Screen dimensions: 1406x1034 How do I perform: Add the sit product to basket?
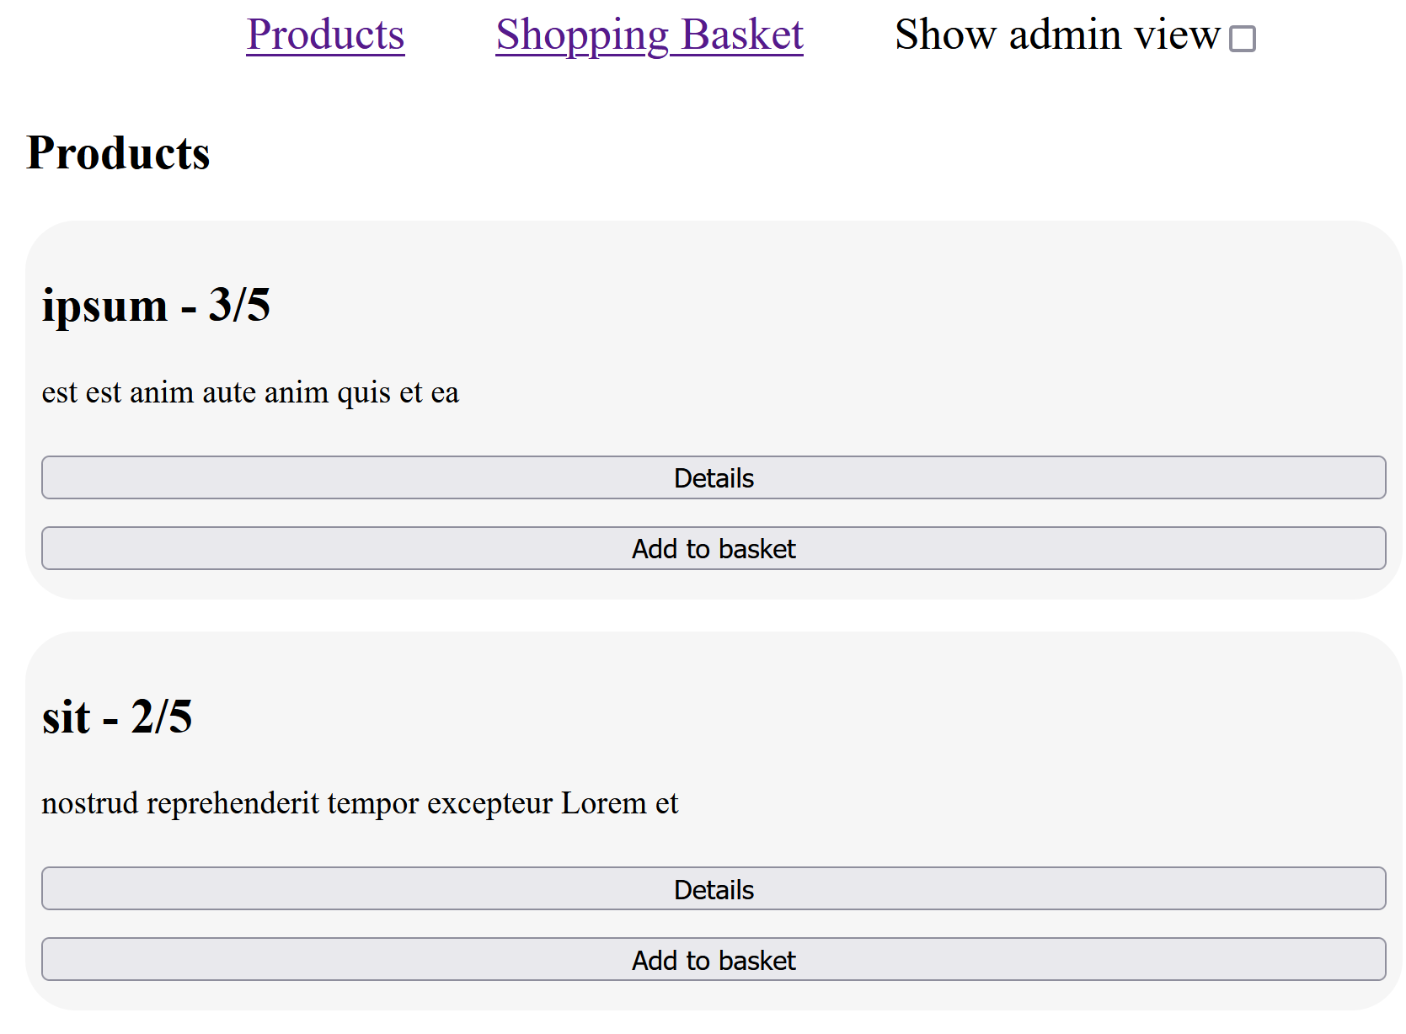tap(713, 960)
